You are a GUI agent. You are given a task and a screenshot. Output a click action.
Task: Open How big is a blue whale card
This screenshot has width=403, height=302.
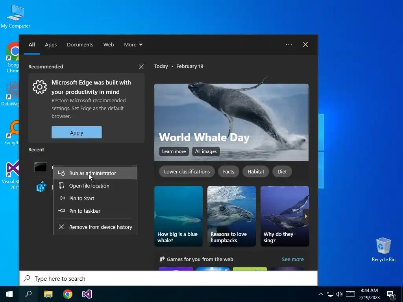(x=178, y=216)
